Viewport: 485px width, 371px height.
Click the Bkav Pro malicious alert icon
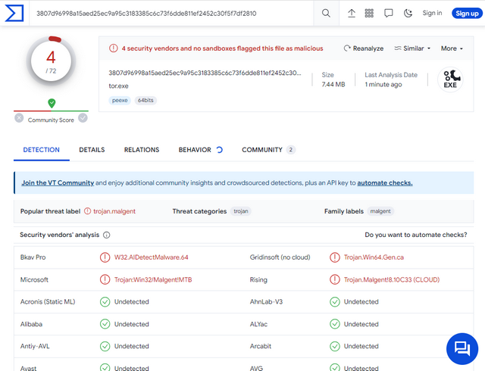click(105, 257)
